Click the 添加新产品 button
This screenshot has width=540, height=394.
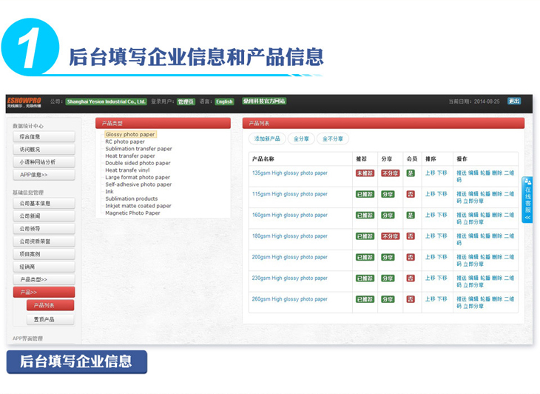(267, 138)
